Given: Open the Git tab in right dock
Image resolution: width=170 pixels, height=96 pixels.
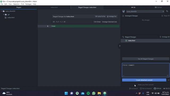Looking at the screenshot, I should click(x=133, y=7).
